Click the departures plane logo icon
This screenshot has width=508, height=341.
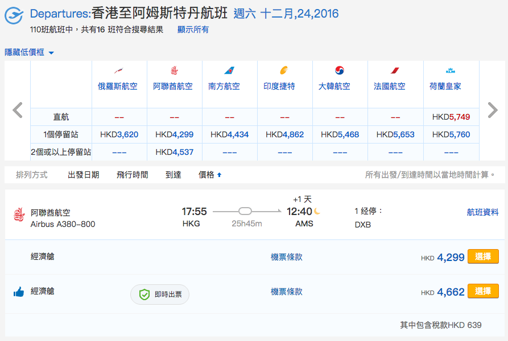click(x=14, y=15)
